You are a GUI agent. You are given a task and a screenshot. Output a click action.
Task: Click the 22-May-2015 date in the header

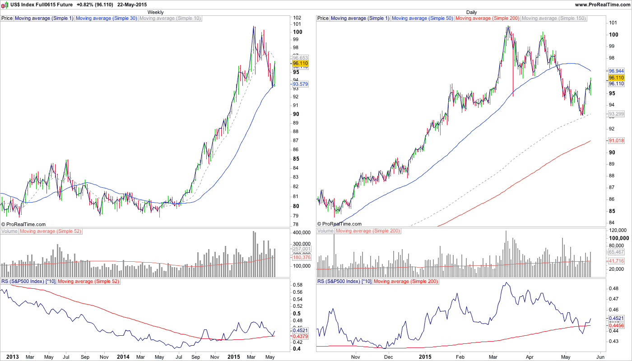click(x=133, y=4)
